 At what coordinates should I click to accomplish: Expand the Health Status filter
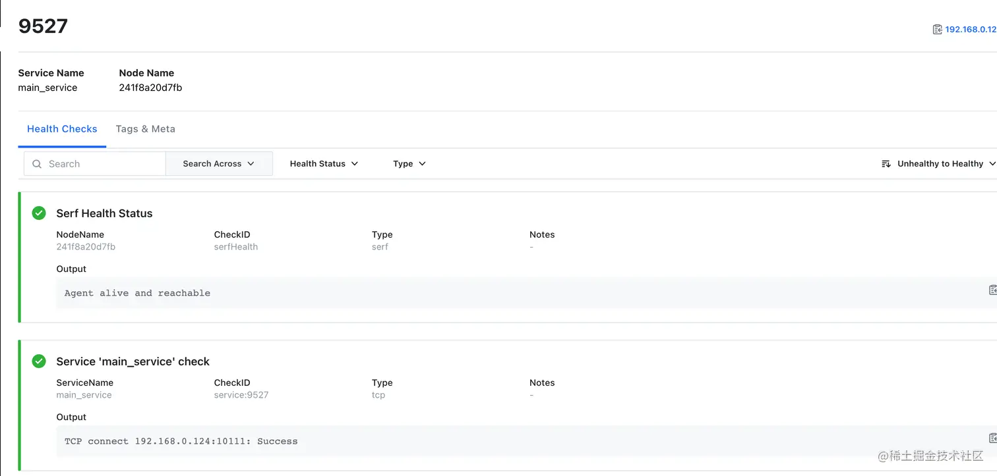tap(324, 164)
